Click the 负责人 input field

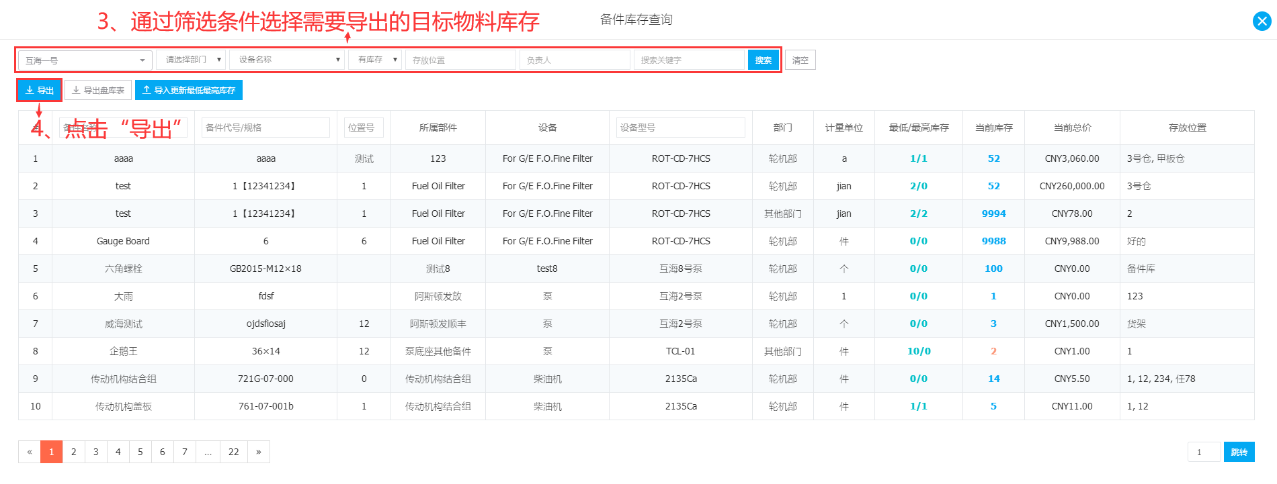575,60
